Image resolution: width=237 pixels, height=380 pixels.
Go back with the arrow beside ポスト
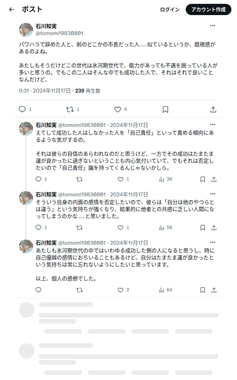[12, 9]
